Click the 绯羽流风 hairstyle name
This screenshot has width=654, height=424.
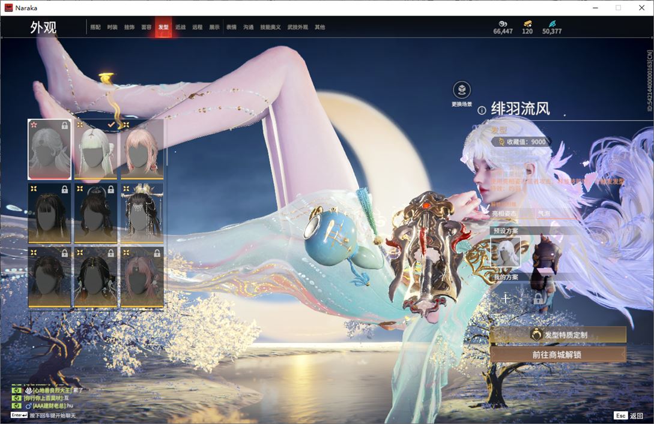pos(520,109)
